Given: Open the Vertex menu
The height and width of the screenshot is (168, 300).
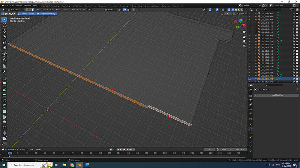Looking at the screenshot, I should (66, 10).
